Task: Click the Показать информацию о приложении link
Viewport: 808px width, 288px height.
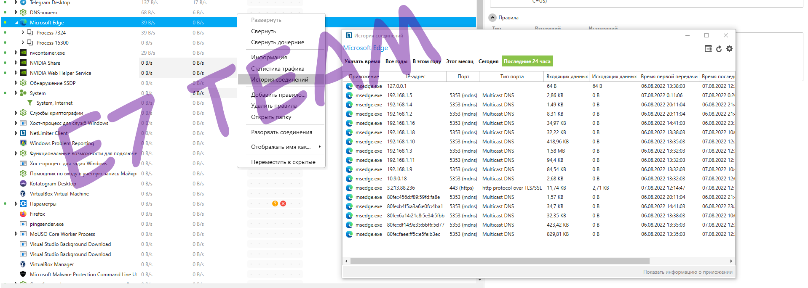Action: [688, 272]
